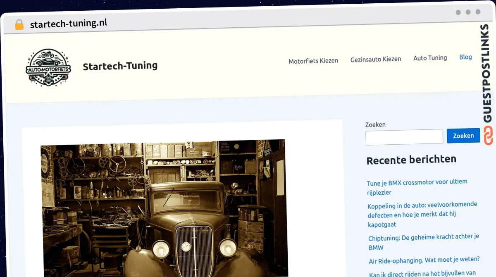
Task: Click the Startech-Tuning site title
Action: [120, 66]
